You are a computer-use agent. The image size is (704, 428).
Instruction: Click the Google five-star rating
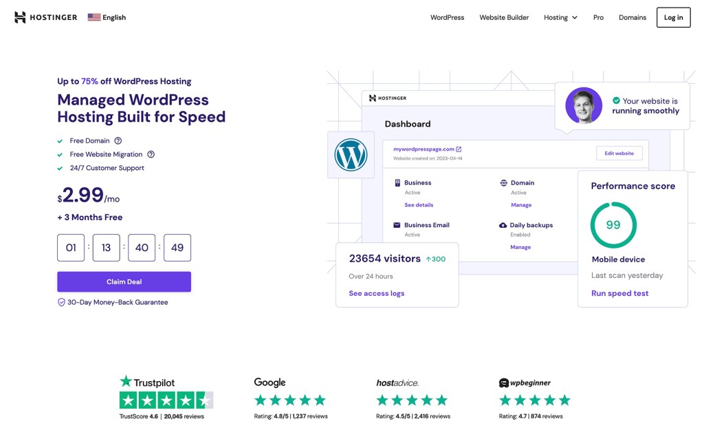(x=290, y=400)
